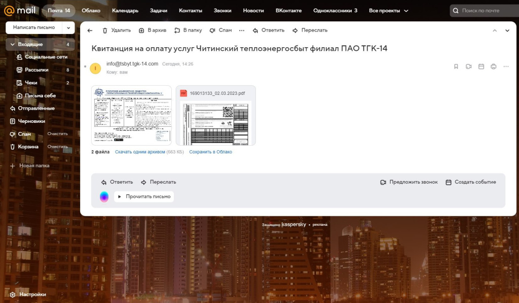Click the Marusya assistant colored orb

tap(104, 196)
